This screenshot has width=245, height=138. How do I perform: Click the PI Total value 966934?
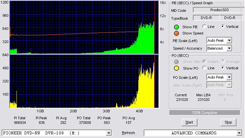20,123
